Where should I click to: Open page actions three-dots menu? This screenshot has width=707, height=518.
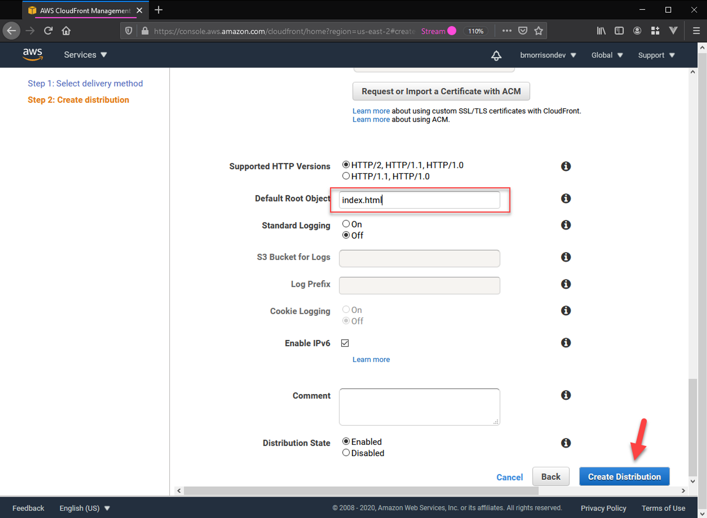point(507,31)
